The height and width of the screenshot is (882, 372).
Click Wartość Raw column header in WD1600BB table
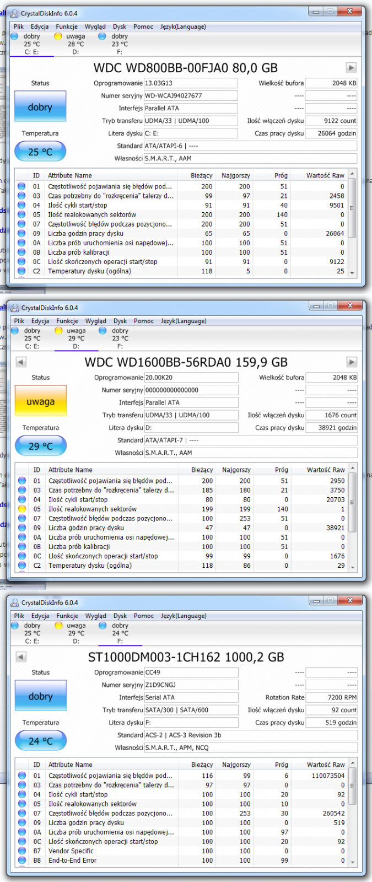coord(320,470)
